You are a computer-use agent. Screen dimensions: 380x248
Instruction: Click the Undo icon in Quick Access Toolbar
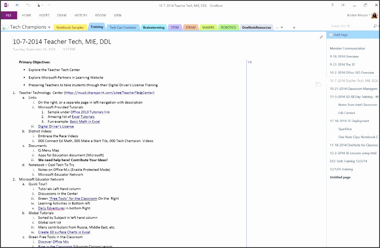tap(28, 5)
